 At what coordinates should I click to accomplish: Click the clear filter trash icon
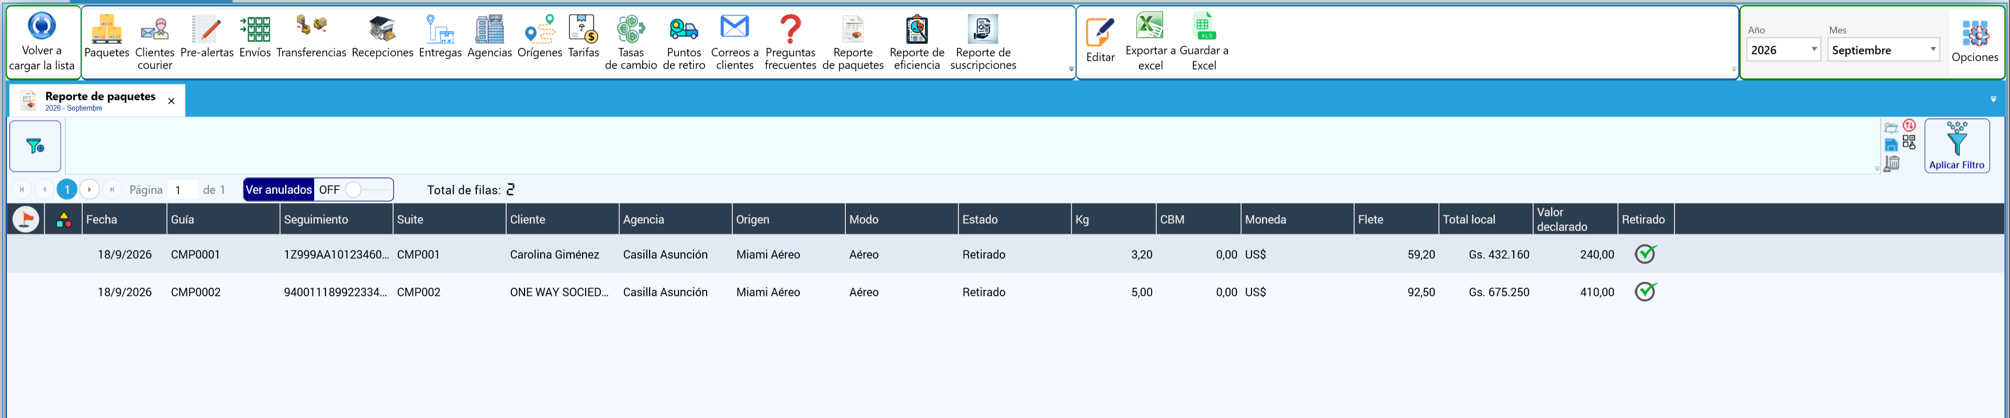[x=1891, y=164]
